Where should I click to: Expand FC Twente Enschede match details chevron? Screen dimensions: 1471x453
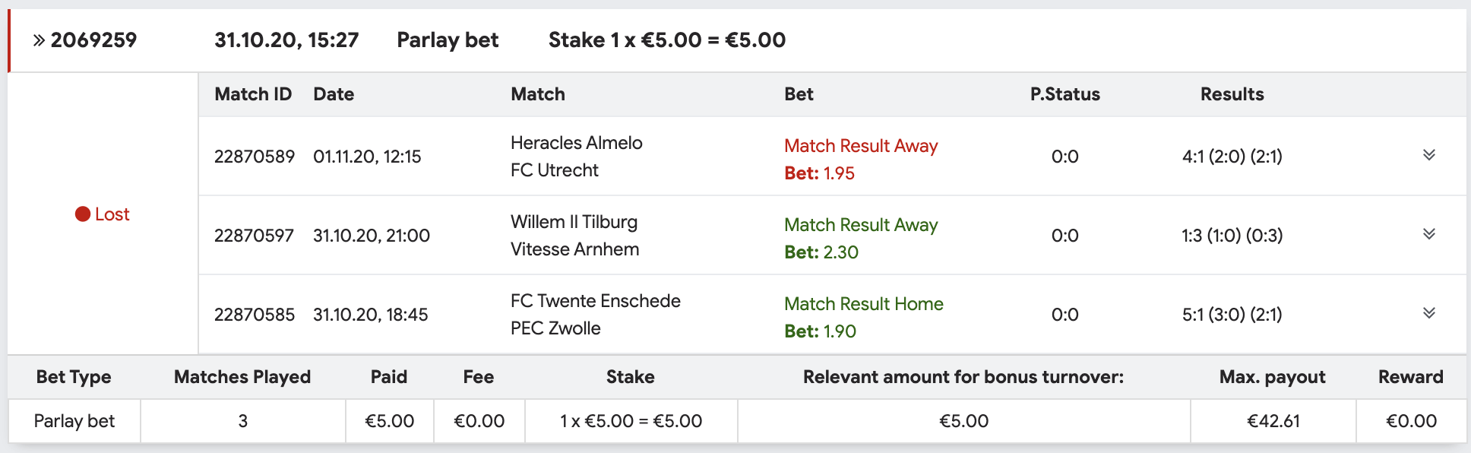tap(1428, 313)
